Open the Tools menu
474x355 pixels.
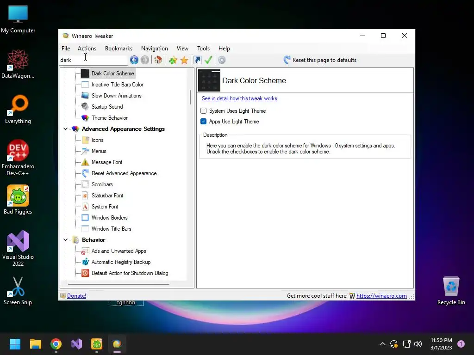coord(204,48)
